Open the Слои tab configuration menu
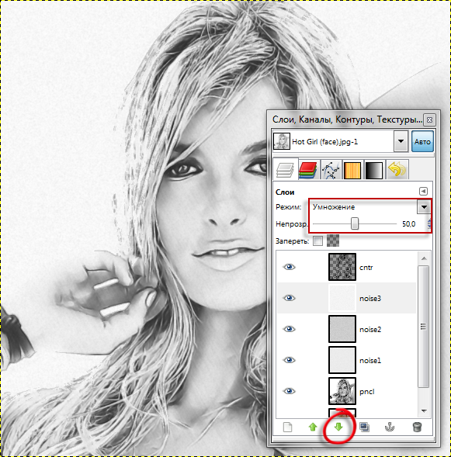The image size is (451, 457). click(423, 192)
